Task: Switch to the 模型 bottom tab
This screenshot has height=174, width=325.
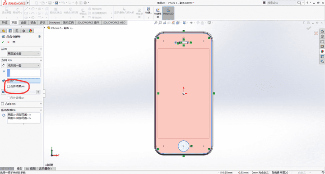Action: tap(19, 169)
